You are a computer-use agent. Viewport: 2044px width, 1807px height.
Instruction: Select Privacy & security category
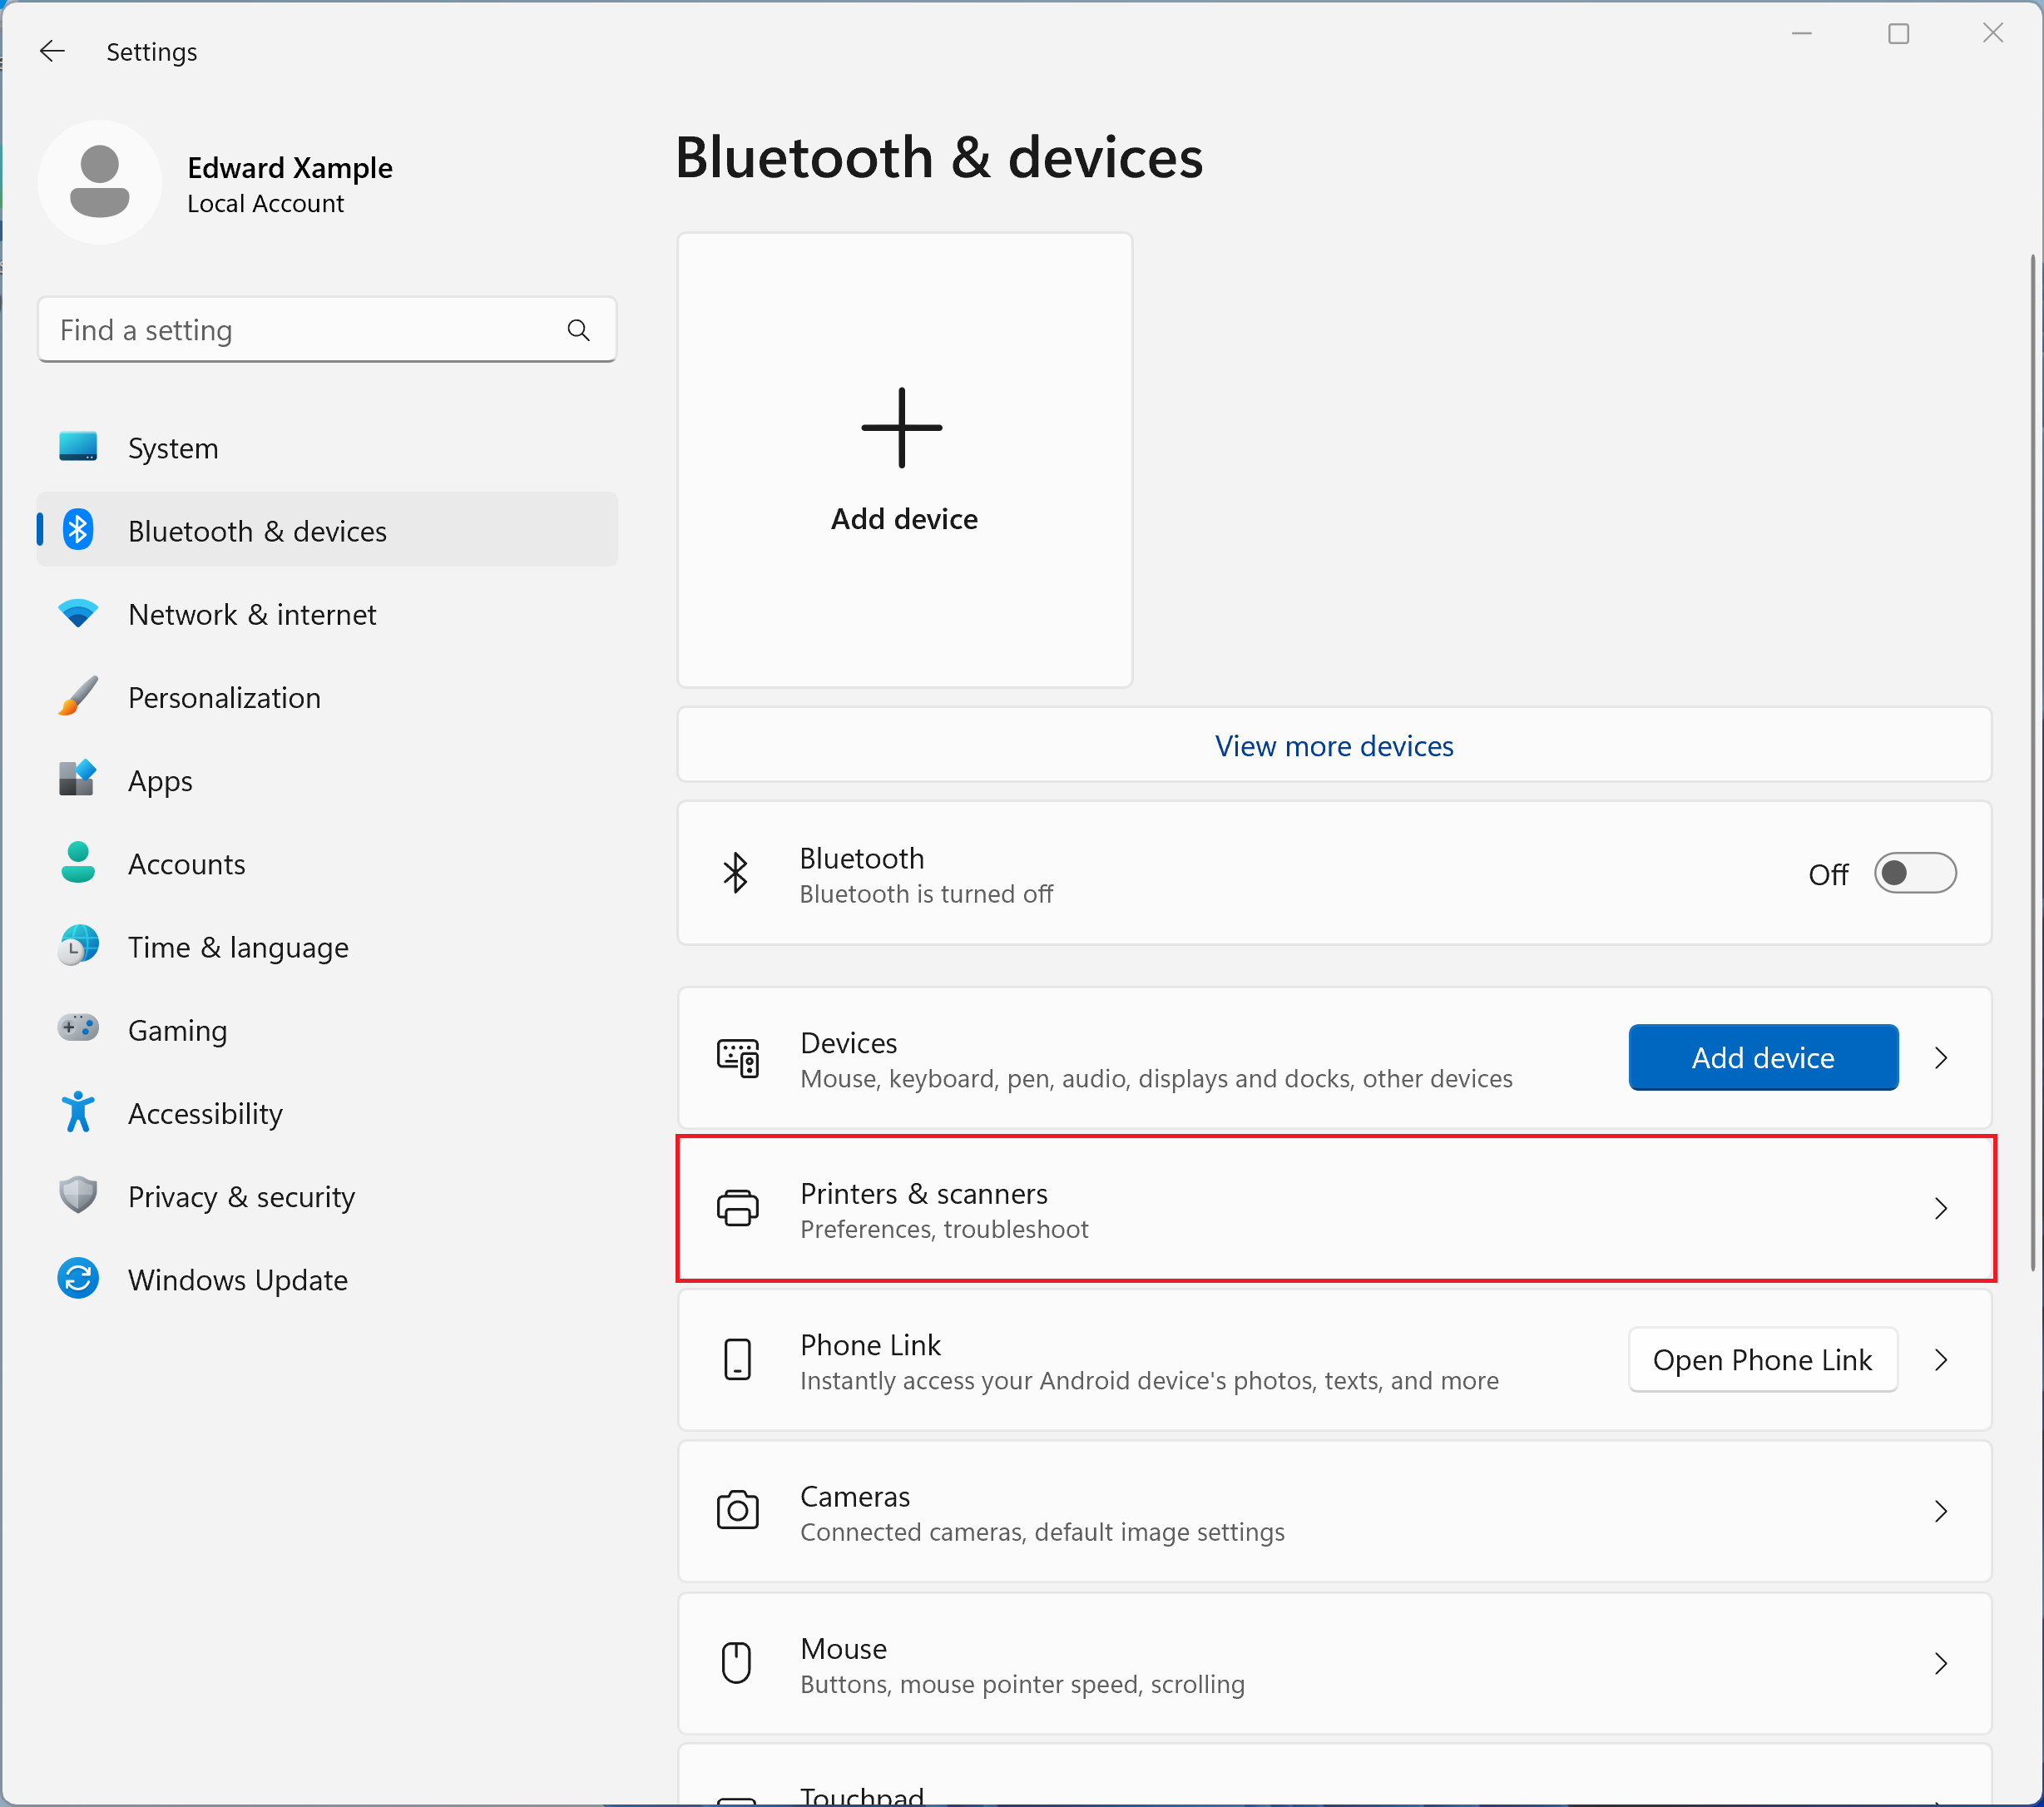327,1196
